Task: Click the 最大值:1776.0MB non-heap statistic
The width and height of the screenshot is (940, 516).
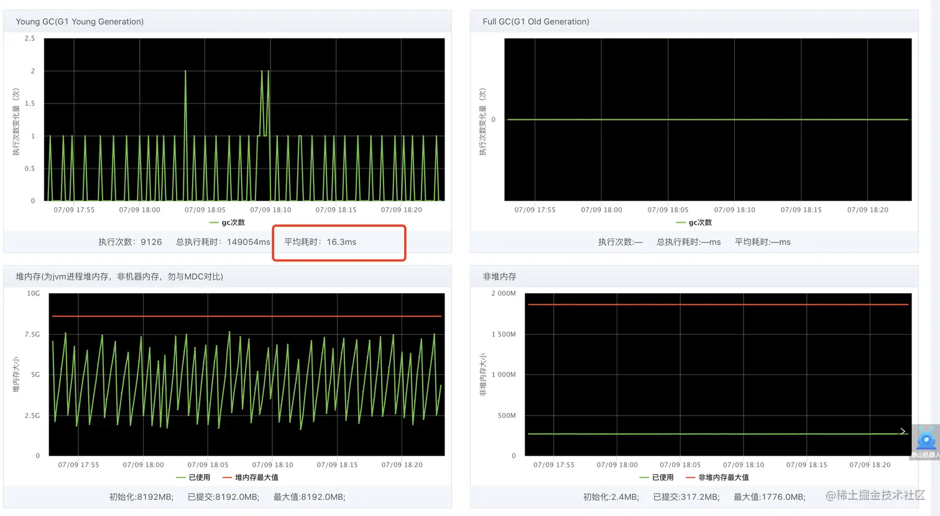Action: click(x=770, y=497)
